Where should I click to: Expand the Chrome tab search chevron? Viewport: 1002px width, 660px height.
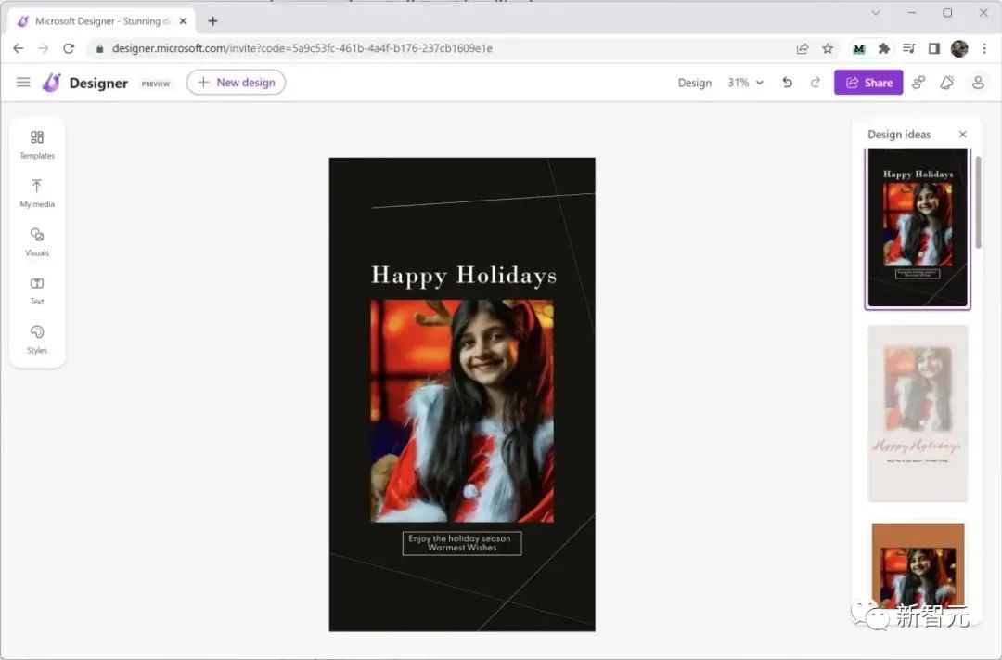877,13
